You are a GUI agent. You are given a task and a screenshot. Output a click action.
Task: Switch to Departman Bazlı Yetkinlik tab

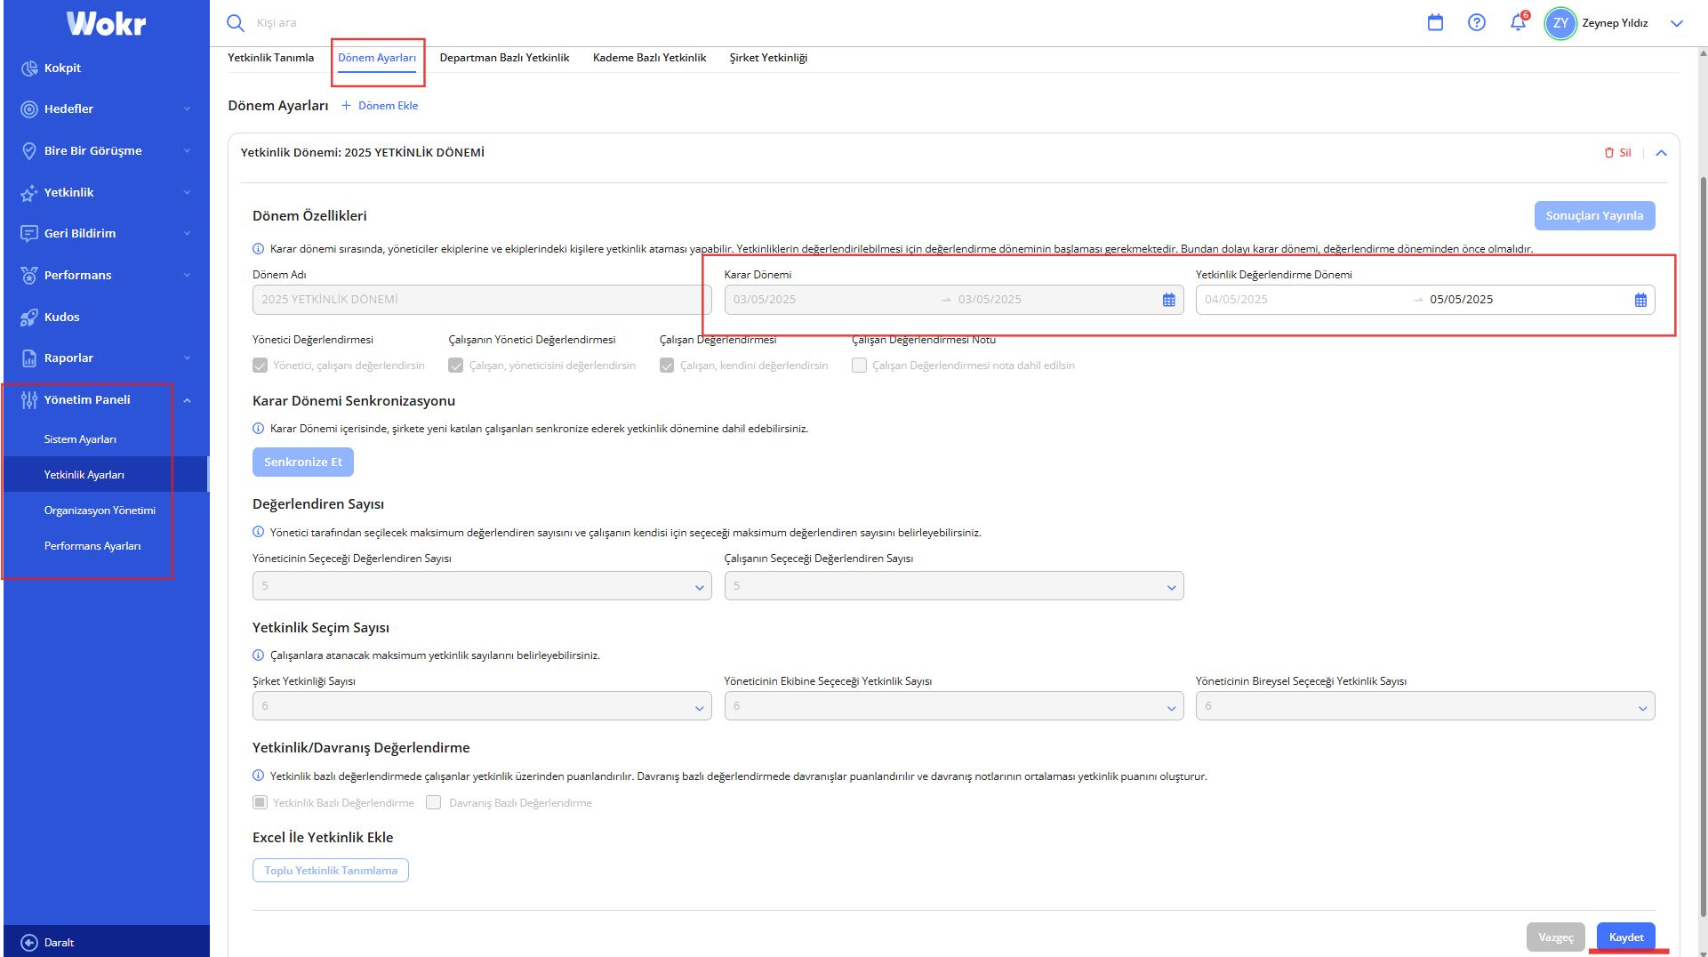coord(504,58)
